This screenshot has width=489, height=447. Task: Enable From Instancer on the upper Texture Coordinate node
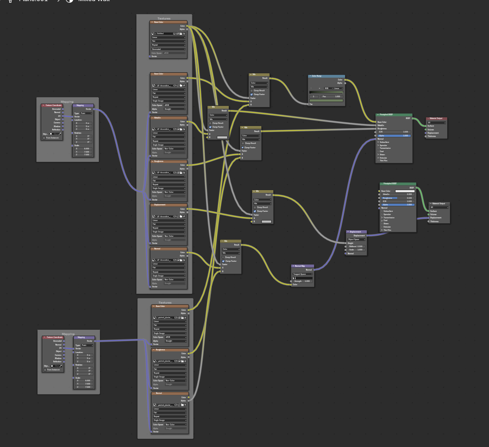(x=44, y=138)
